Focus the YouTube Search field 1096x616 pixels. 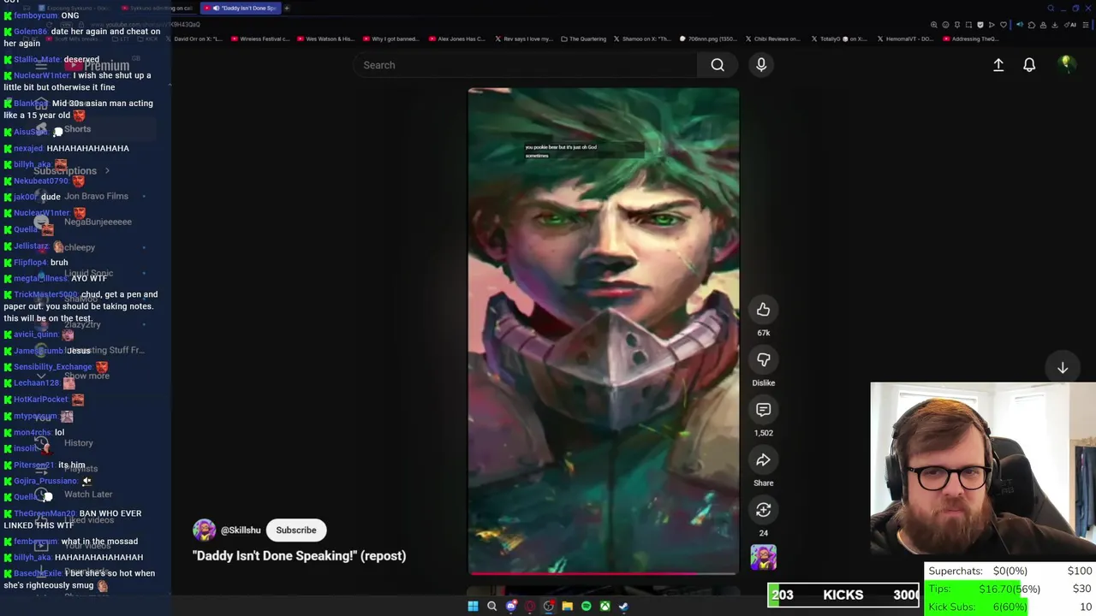click(526, 65)
